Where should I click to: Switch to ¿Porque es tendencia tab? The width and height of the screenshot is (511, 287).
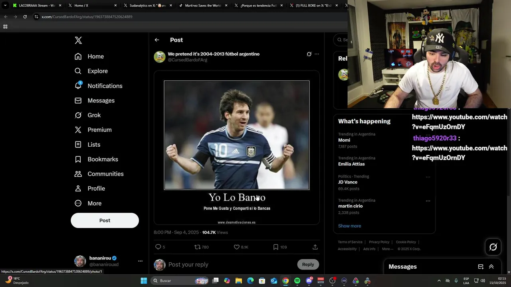258,6
